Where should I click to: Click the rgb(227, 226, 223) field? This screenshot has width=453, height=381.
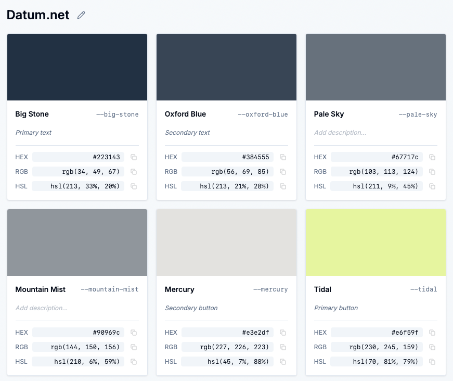[228, 347]
